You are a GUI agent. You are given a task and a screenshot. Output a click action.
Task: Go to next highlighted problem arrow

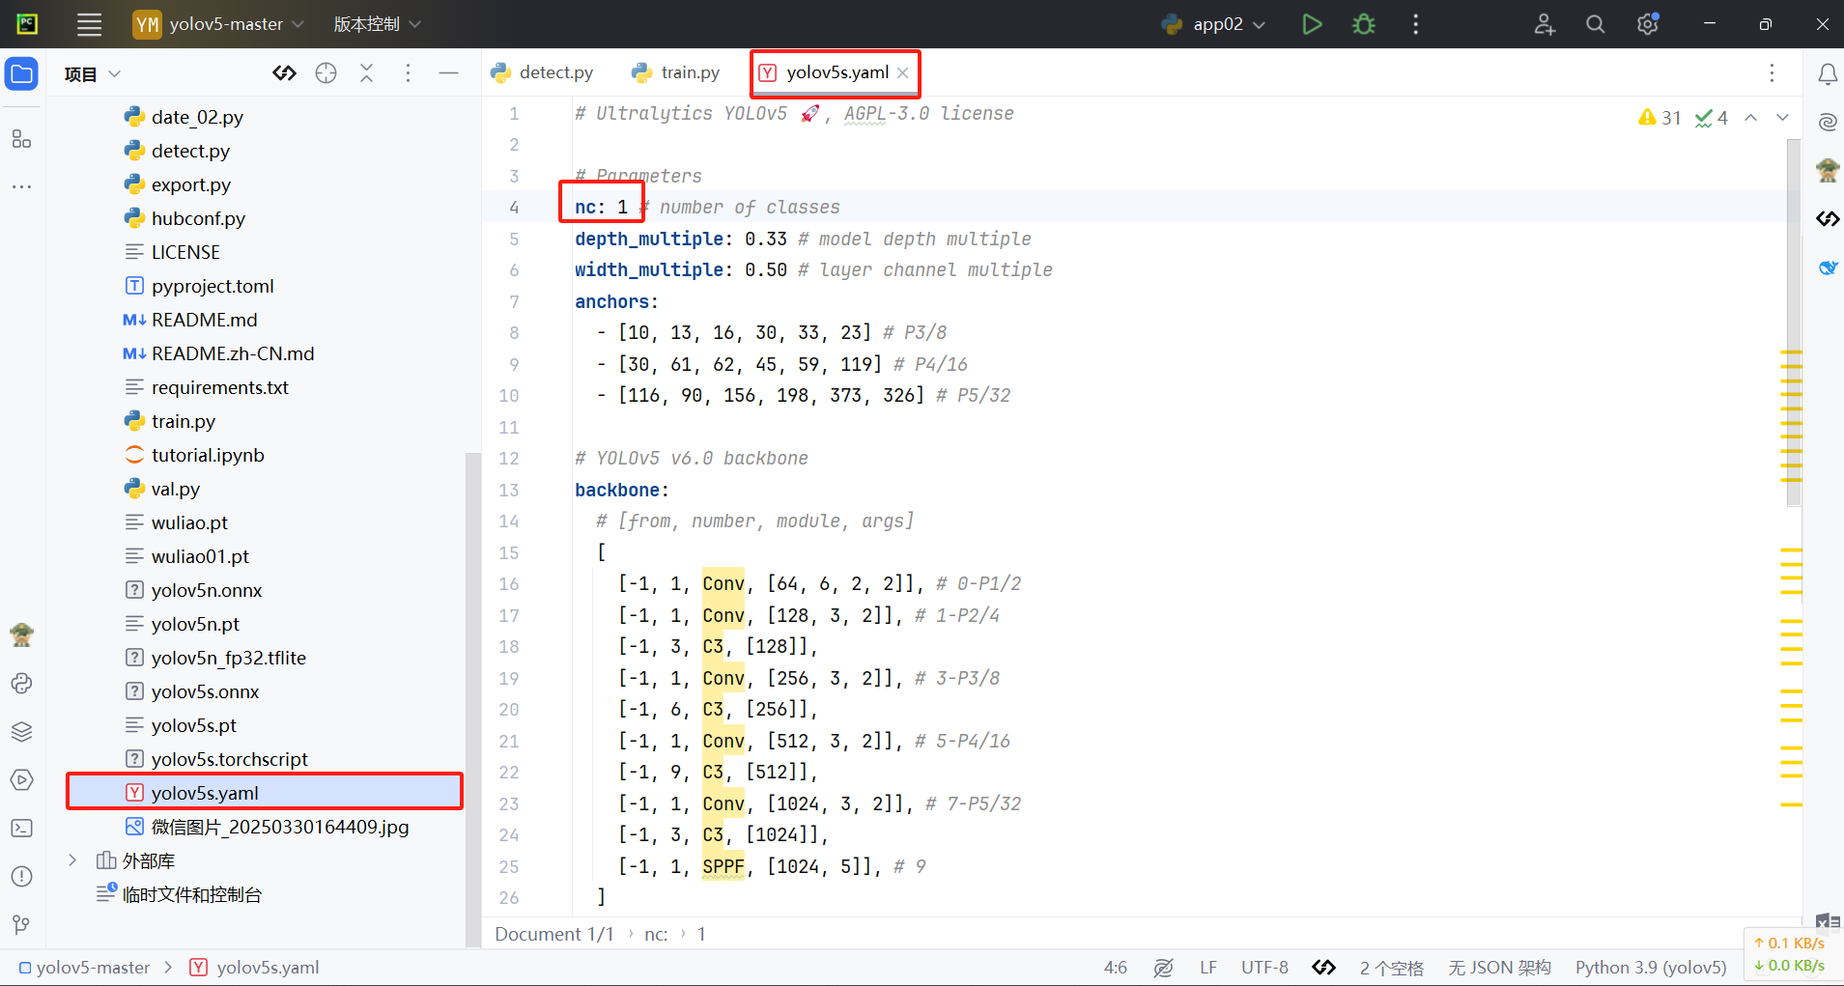pyautogui.click(x=1782, y=118)
